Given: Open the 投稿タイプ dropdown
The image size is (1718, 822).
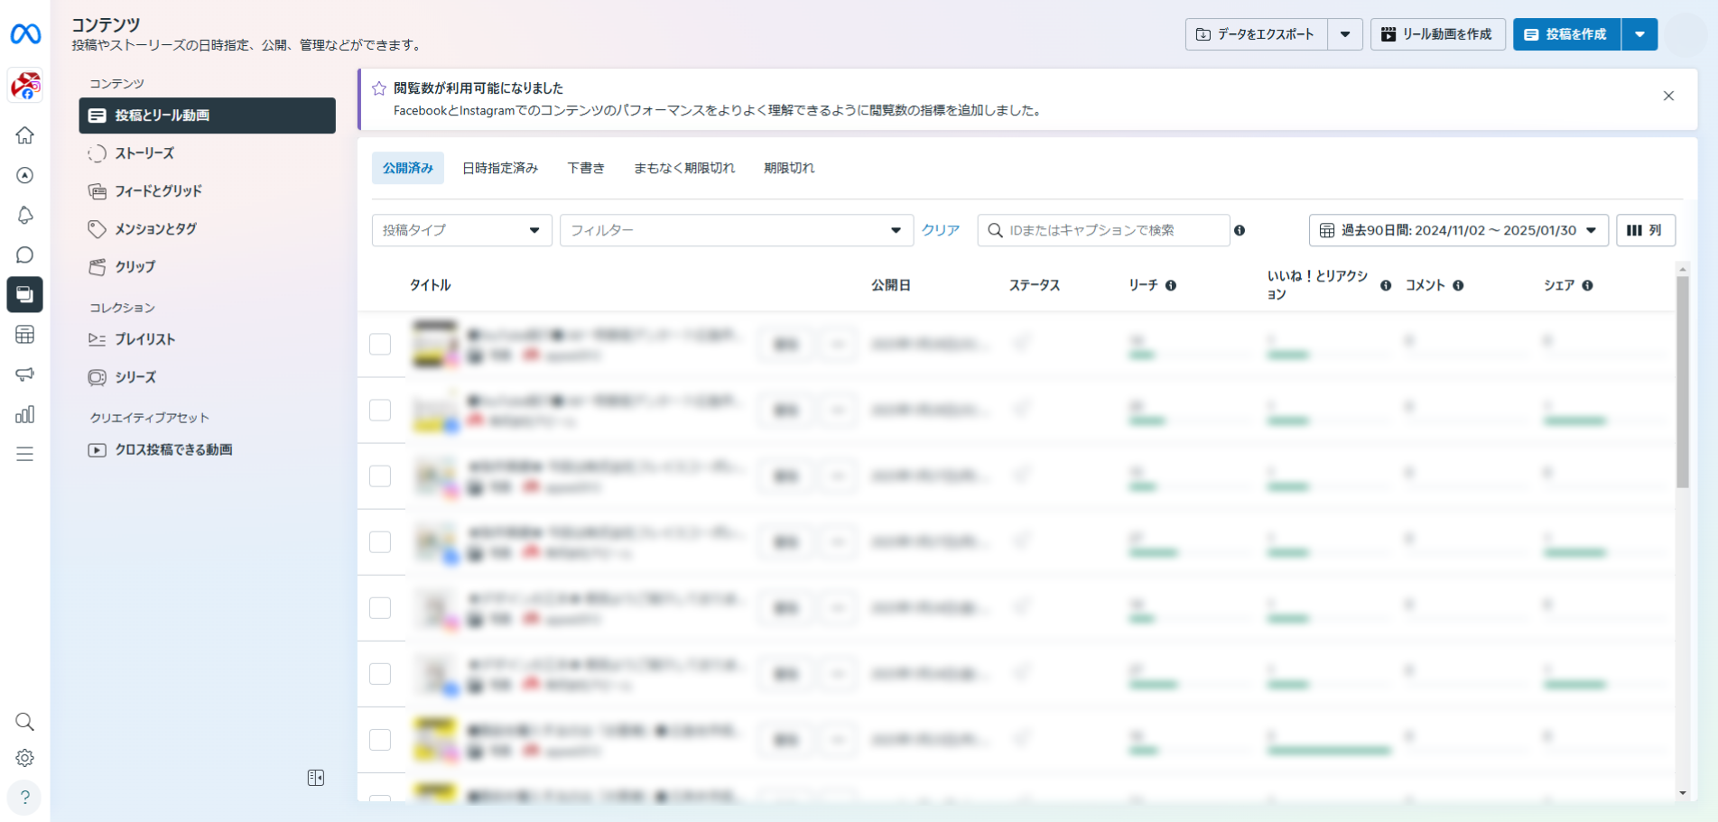Looking at the screenshot, I should click(x=461, y=230).
